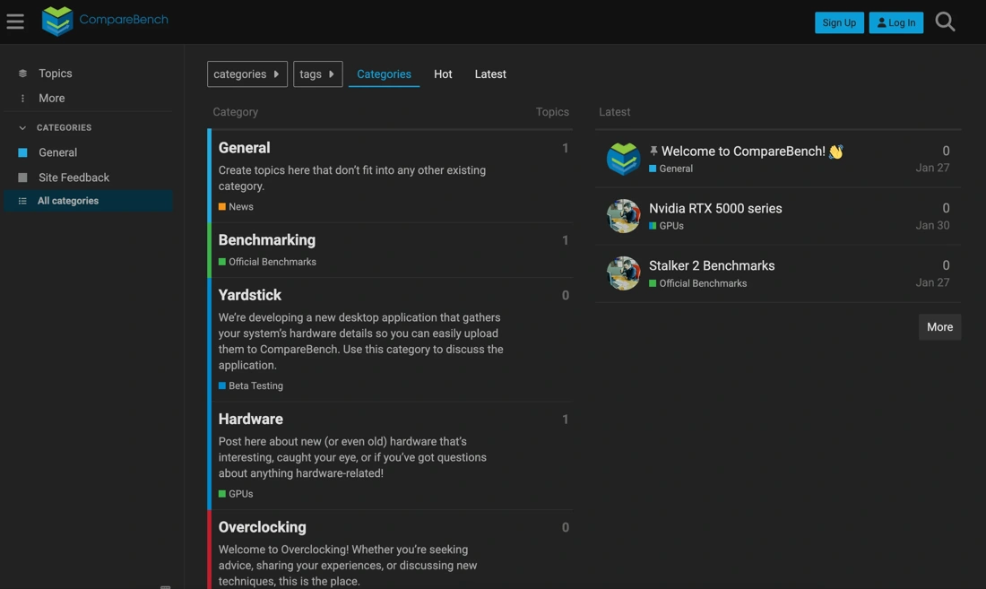Collapse the CATEGORIES section in the sidebar
986x589 pixels.
coord(22,127)
